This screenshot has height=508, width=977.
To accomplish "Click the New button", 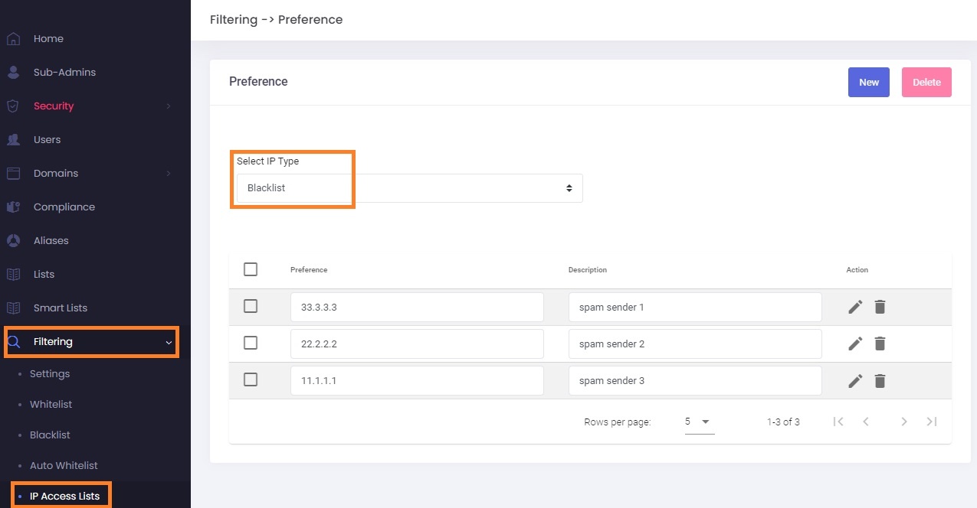I will [x=869, y=83].
